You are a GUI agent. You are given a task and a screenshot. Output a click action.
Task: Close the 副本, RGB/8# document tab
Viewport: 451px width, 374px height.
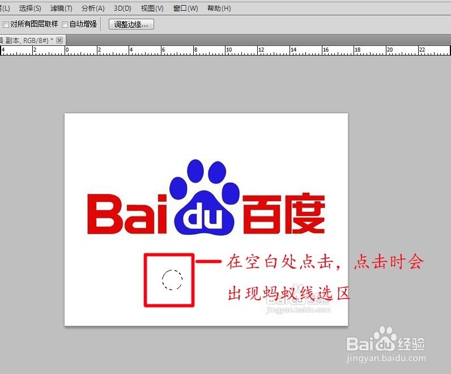pyautogui.click(x=59, y=40)
